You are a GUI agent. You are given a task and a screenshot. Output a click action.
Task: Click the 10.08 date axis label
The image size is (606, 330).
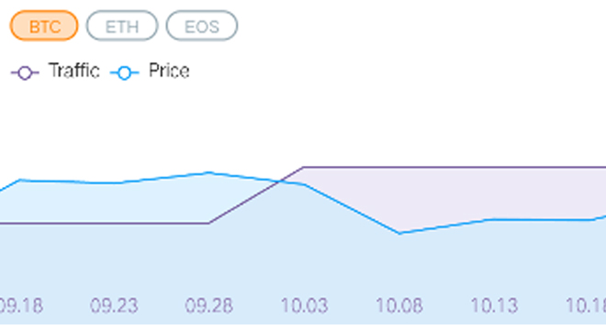click(399, 305)
